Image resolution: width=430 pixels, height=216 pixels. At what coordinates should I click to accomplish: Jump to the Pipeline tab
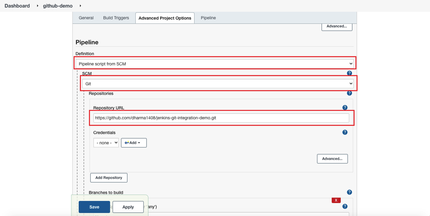click(x=208, y=18)
